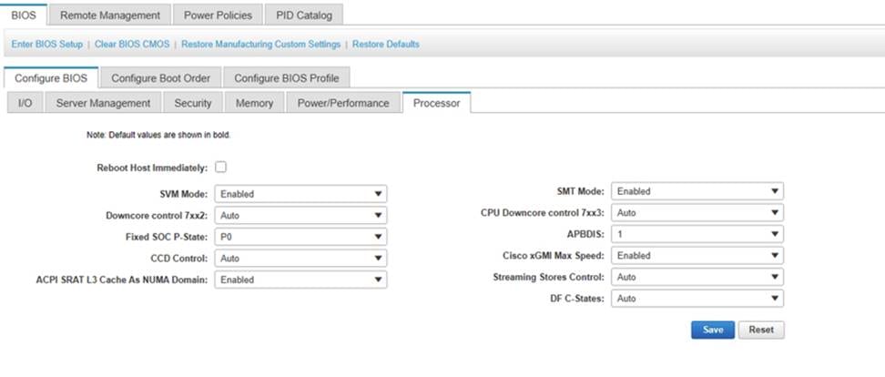
Task: Open the Fixed SOC P-State dropdown
Action: (300, 237)
